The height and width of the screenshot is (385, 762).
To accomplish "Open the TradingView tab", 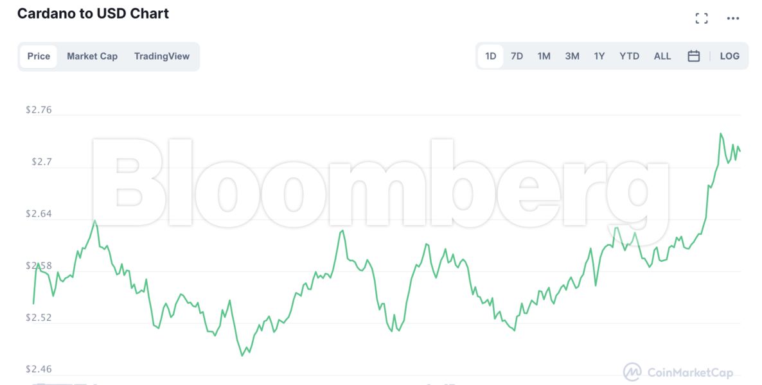I will 162,56.
